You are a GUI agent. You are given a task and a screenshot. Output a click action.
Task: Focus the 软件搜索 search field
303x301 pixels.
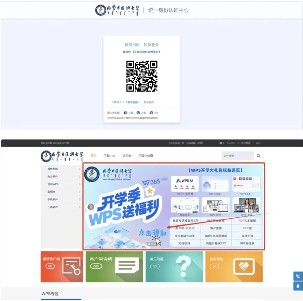(238, 156)
